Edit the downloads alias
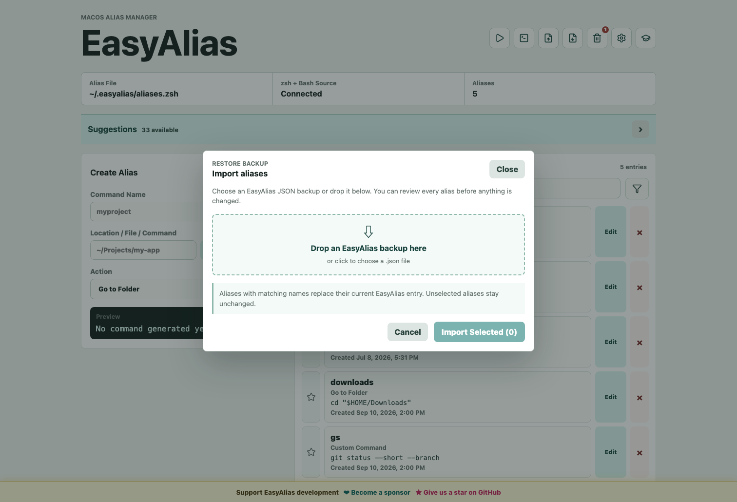This screenshot has width=737, height=502. [x=611, y=397]
